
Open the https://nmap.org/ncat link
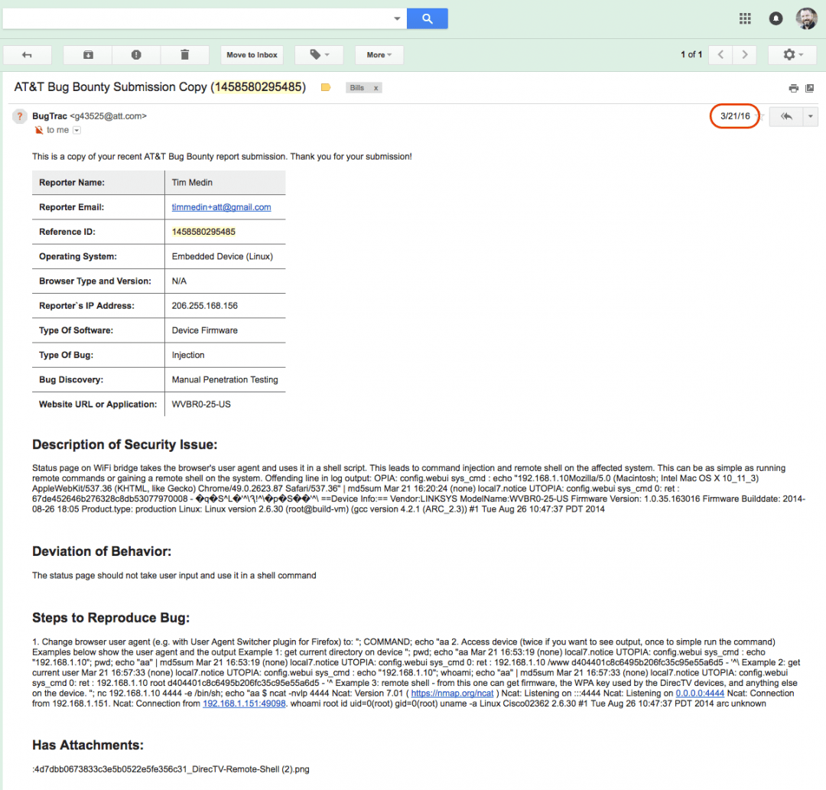point(452,693)
